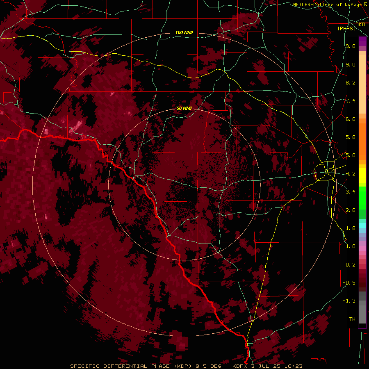
Task: Click the [PHAS] legend heading
Action: (346, 28)
